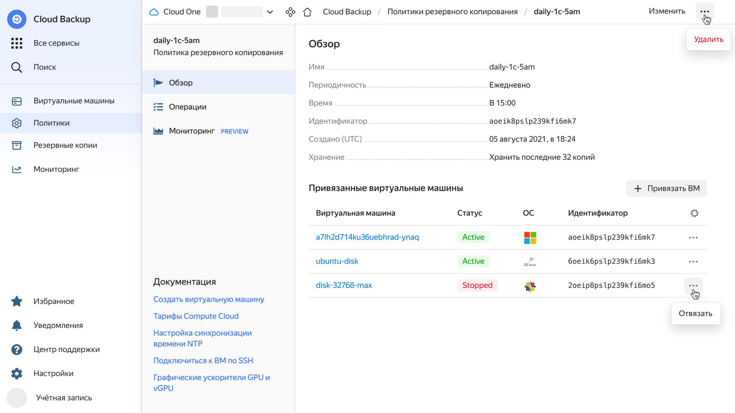Open actions menu for a7lh2d714ku36uebhrad-ynaq row
This screenshot has width=735, height=413.
693,237
